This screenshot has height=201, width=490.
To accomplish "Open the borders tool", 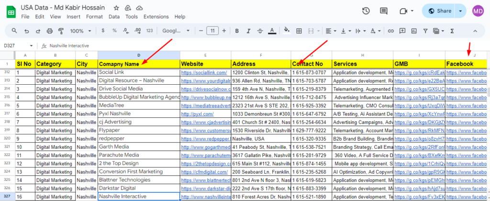I will 299,31.
